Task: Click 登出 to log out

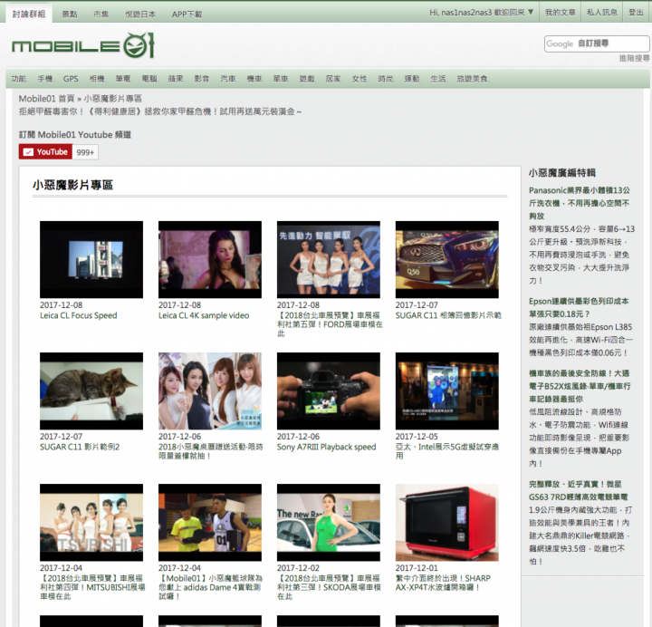Action: click(x=636, y=13)
